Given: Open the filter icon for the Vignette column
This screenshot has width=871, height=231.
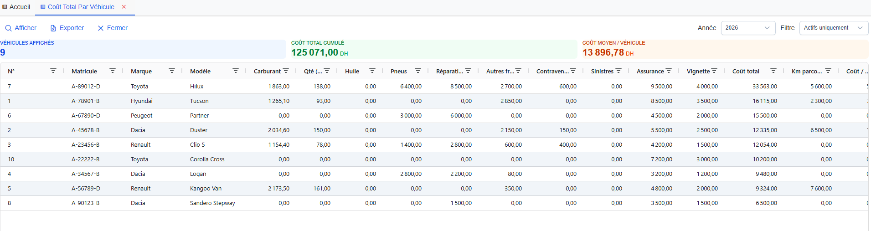Looking at the screenshot, I should (x=714, y=71).
